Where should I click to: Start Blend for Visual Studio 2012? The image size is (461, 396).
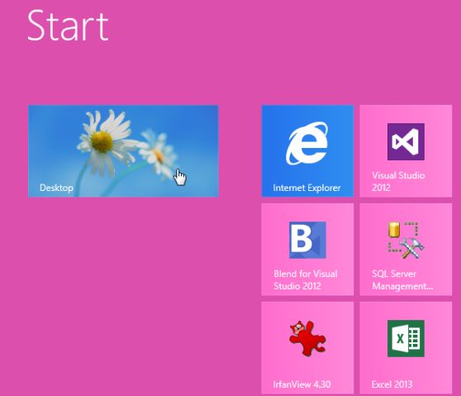click(x=307, y=249)
